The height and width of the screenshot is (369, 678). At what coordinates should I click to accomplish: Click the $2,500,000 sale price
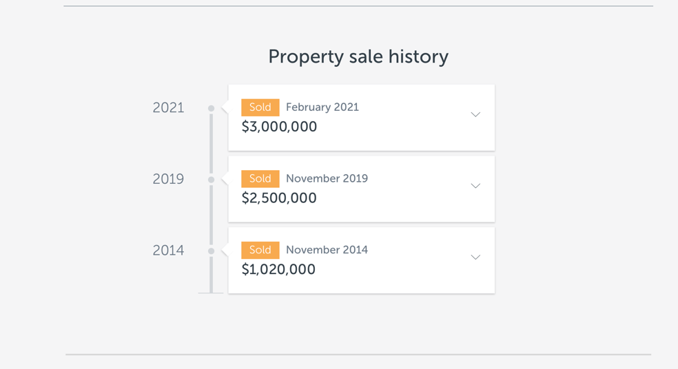279,198
